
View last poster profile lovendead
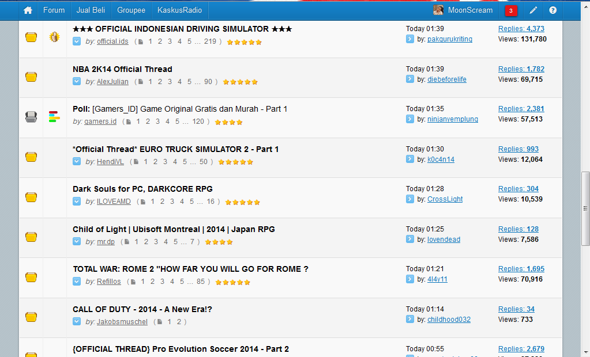point(444,240)
